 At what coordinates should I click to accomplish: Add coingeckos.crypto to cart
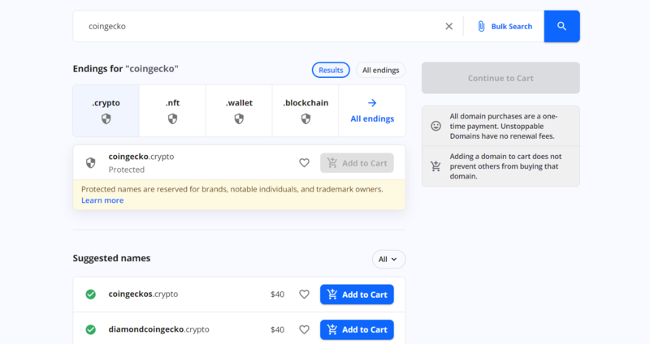tap(357, 295)
